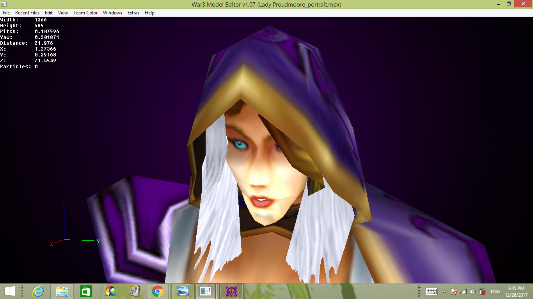Click the Particles: 0 readout

(x=19, y=67)
